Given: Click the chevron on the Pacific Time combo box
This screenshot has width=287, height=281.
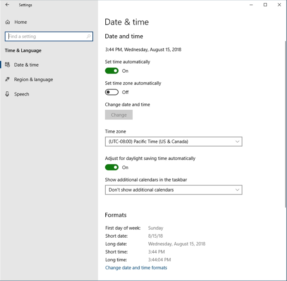Looking at the screenshot, I should [237, 142].
